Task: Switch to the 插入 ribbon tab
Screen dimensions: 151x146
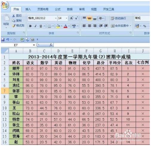Action: 28,9
